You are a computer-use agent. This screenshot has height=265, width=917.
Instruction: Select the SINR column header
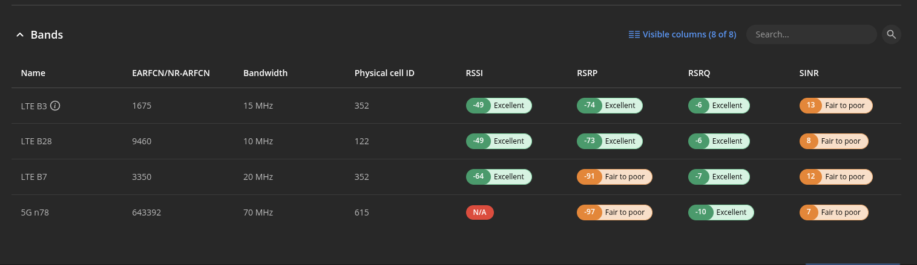click(x=809, y=73)
